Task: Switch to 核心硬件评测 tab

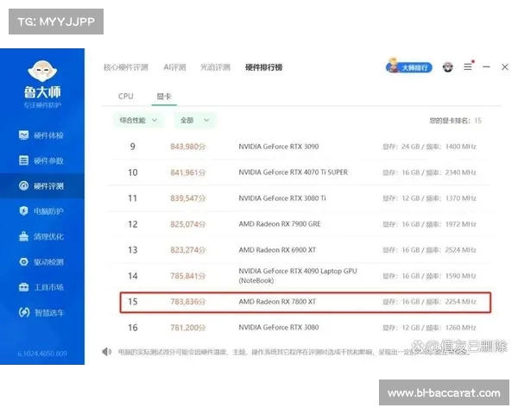Action: 126,67
